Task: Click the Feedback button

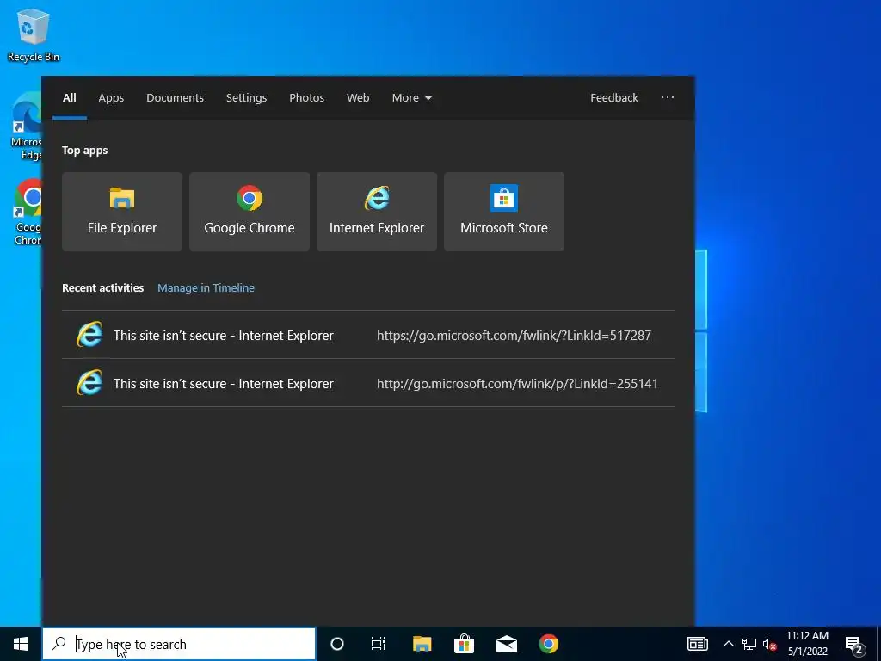Action: click(x=614, y=98)
